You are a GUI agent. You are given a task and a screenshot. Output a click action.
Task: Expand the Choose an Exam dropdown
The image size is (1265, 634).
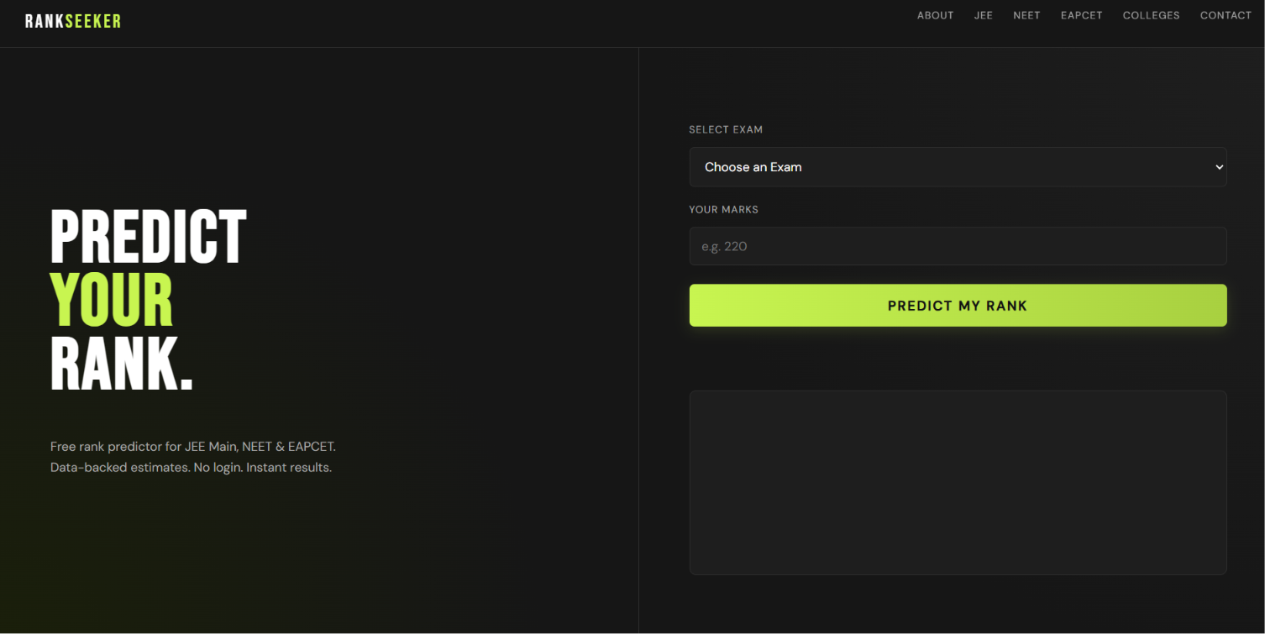click(x=958, y=167)
